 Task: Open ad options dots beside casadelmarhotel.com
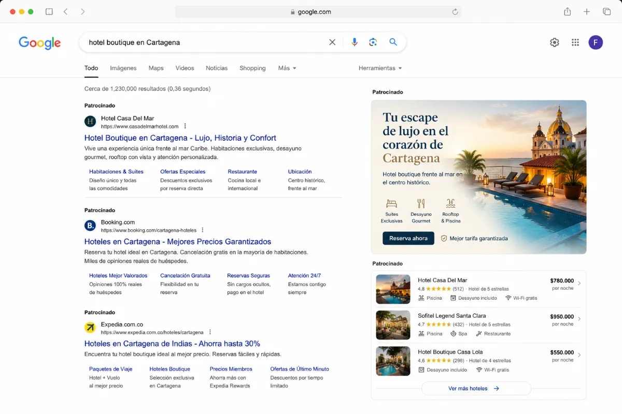pyautogui.click(x=185, y=126)
